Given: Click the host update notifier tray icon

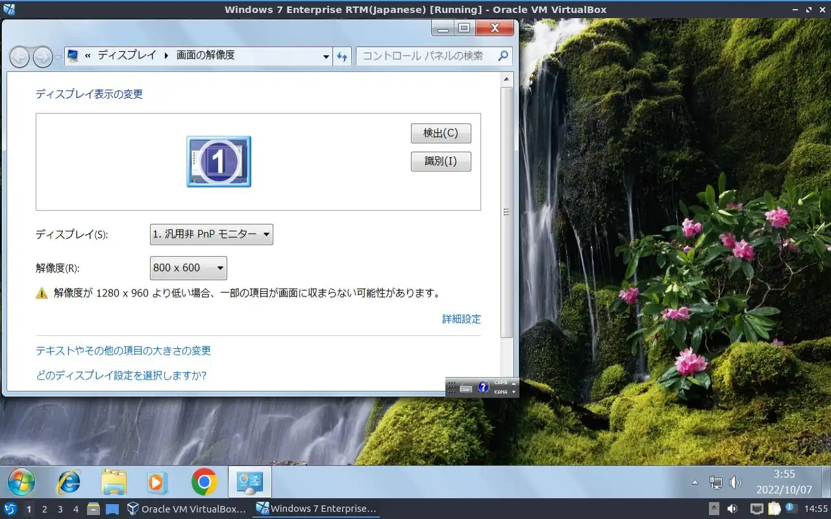Looking at the screenshot, I should point(791,508).
